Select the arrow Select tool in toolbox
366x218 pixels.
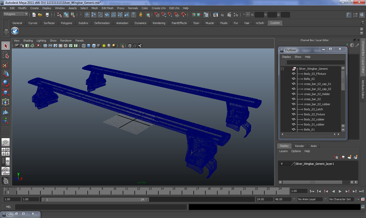(x=6, y=46)
